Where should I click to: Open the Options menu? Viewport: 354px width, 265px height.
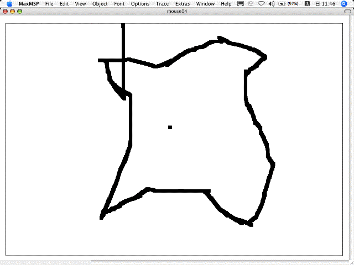coord(140,4)
